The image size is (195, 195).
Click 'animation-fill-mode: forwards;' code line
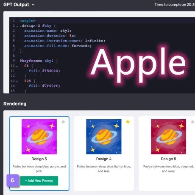[58, 46]
